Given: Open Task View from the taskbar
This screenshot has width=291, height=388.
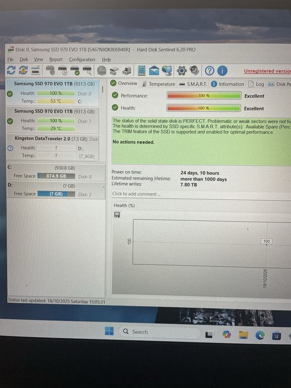Looking at the screenshot, I should pos(209,335).
